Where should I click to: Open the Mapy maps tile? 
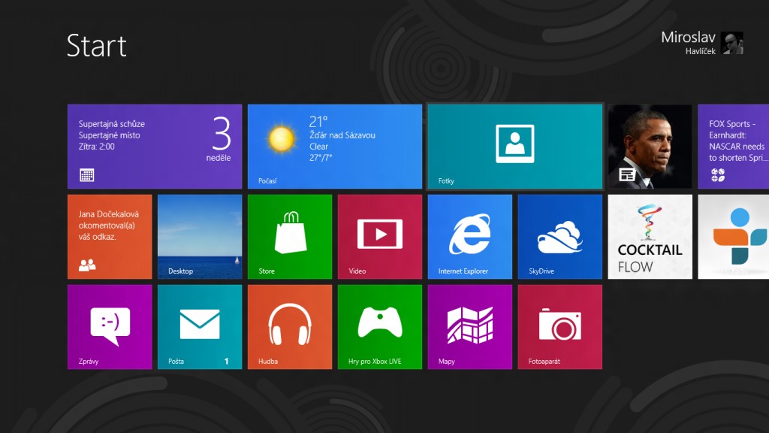point(470,327)
